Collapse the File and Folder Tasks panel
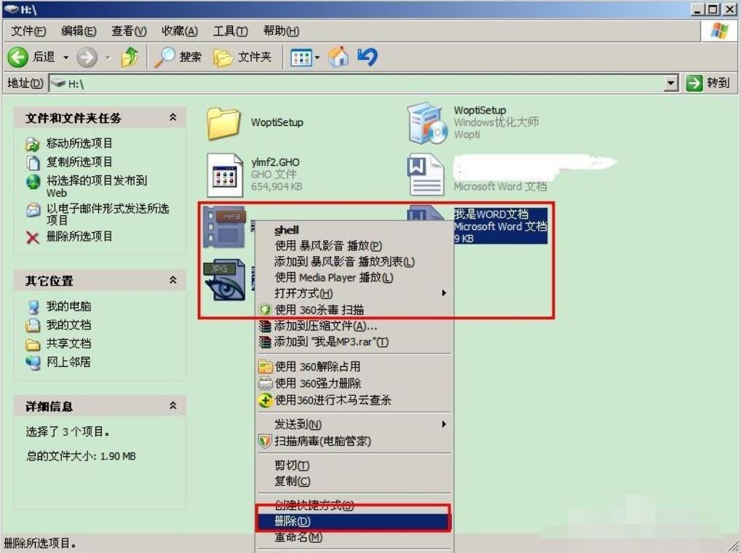Image resolution: width=741 pixels, height=553 pixels. (173, 118)
